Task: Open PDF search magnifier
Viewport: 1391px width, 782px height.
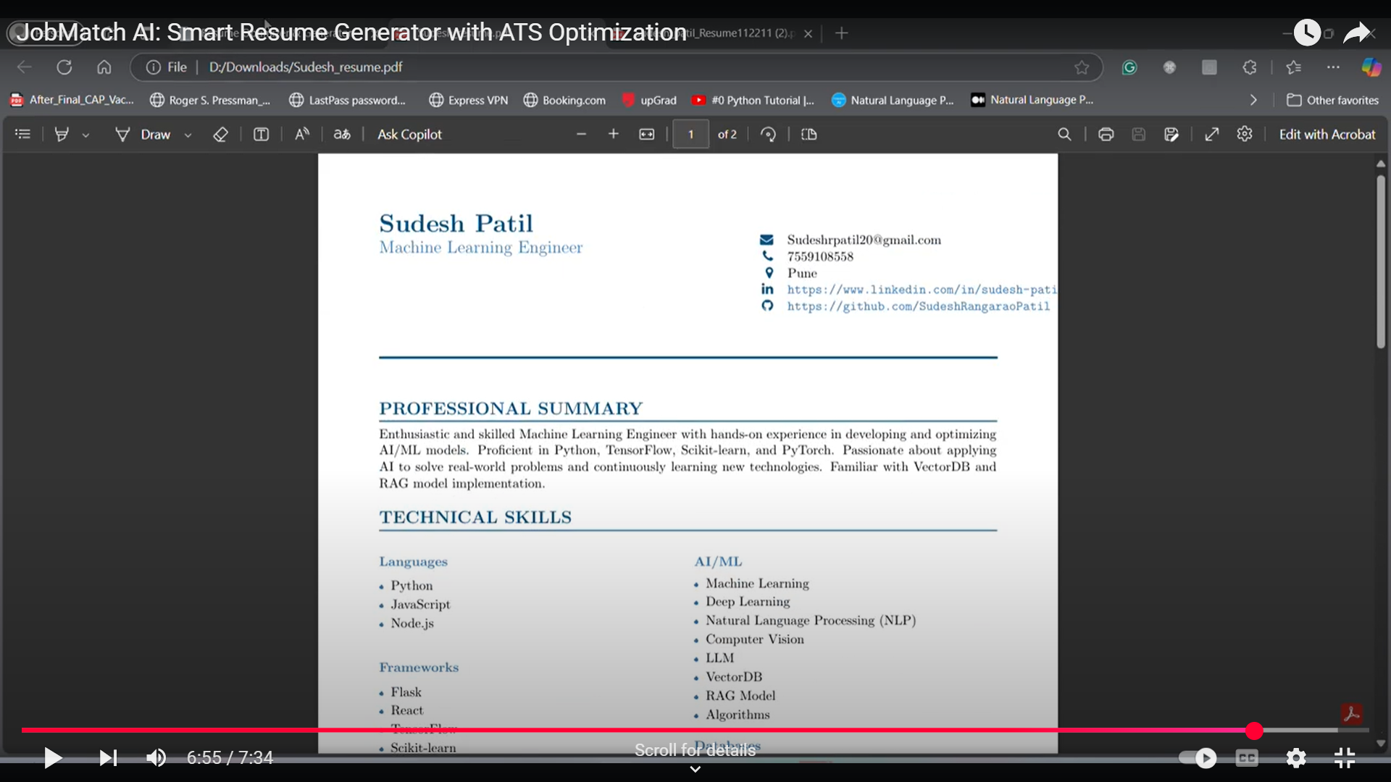Action: pyautogui.click(x=1064, y=135)
